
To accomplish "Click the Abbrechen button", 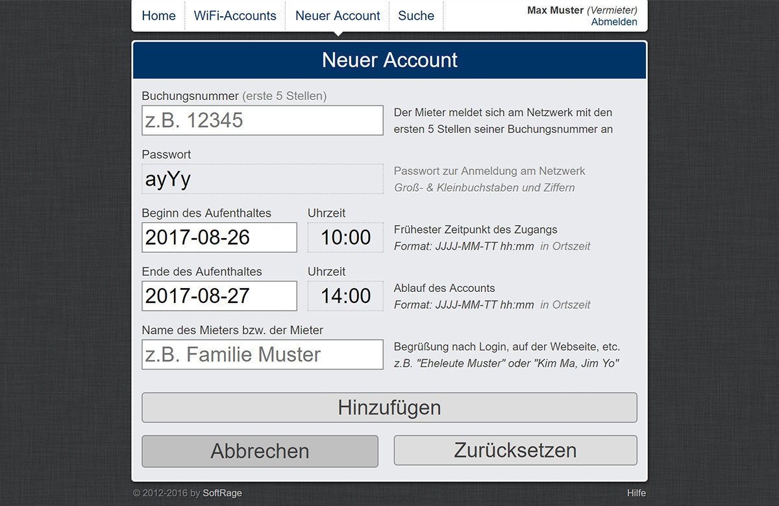I will (260, 451).
